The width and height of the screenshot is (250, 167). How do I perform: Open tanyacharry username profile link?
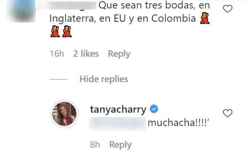[x=118, y=109]
